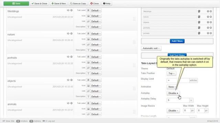
Task: Open portraits Link Default dropdown
Action: (x=96, y=68)
